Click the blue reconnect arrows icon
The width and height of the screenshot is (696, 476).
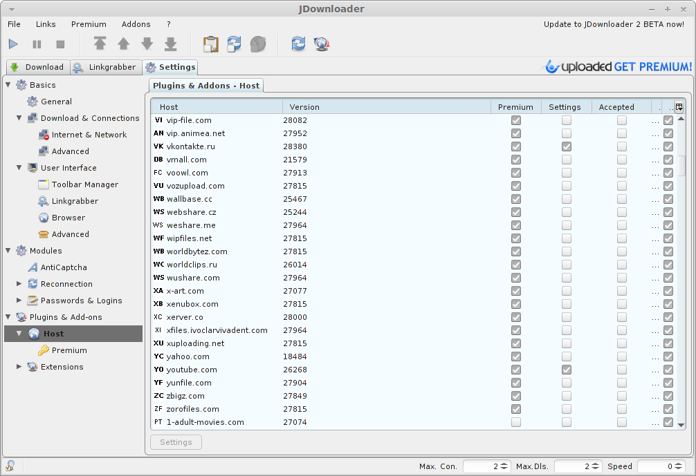pos(298,44)
